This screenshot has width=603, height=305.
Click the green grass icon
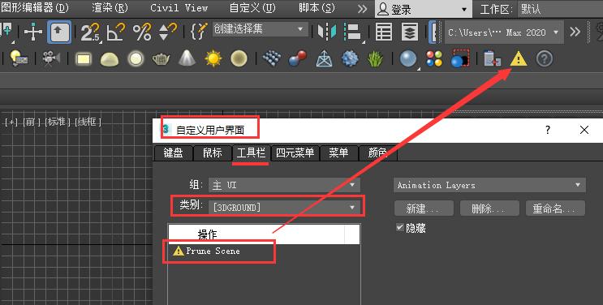(x=375, y=59)
